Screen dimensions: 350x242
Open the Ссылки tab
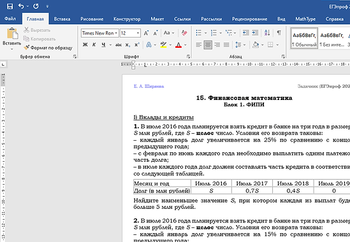(182, 19)
